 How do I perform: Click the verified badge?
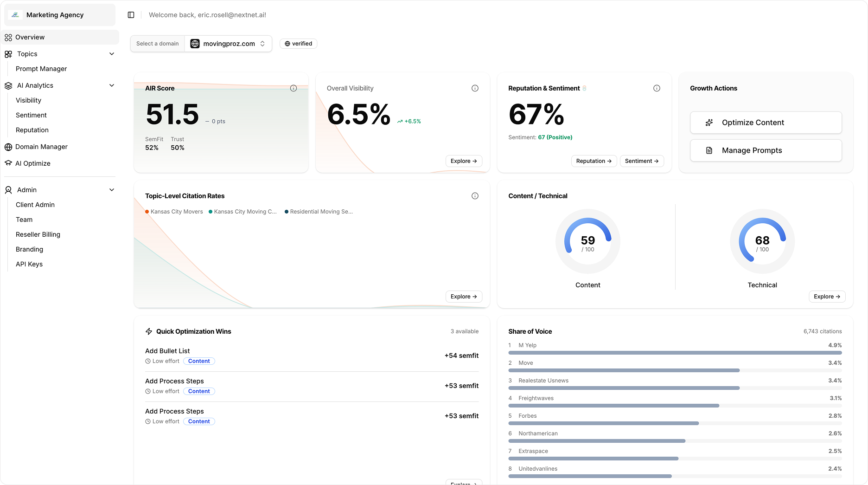298,44
